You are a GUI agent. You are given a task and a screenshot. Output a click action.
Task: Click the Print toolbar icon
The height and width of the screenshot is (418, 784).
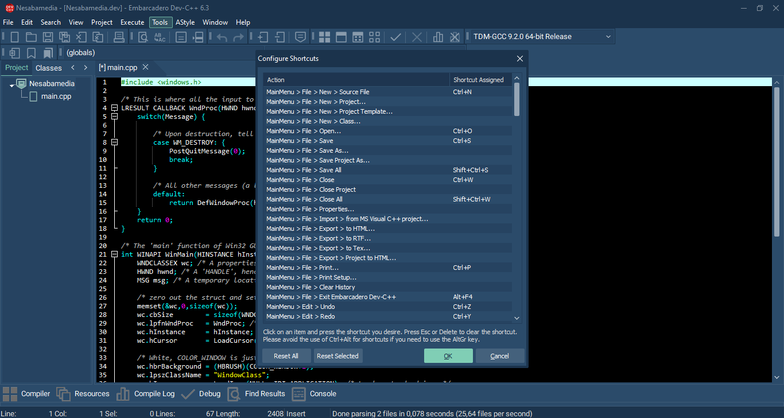119,37
